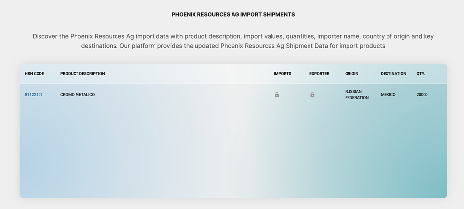Click 'import values' phrase in the description text
Screen dimensions: 464x209
coord(263,36)
